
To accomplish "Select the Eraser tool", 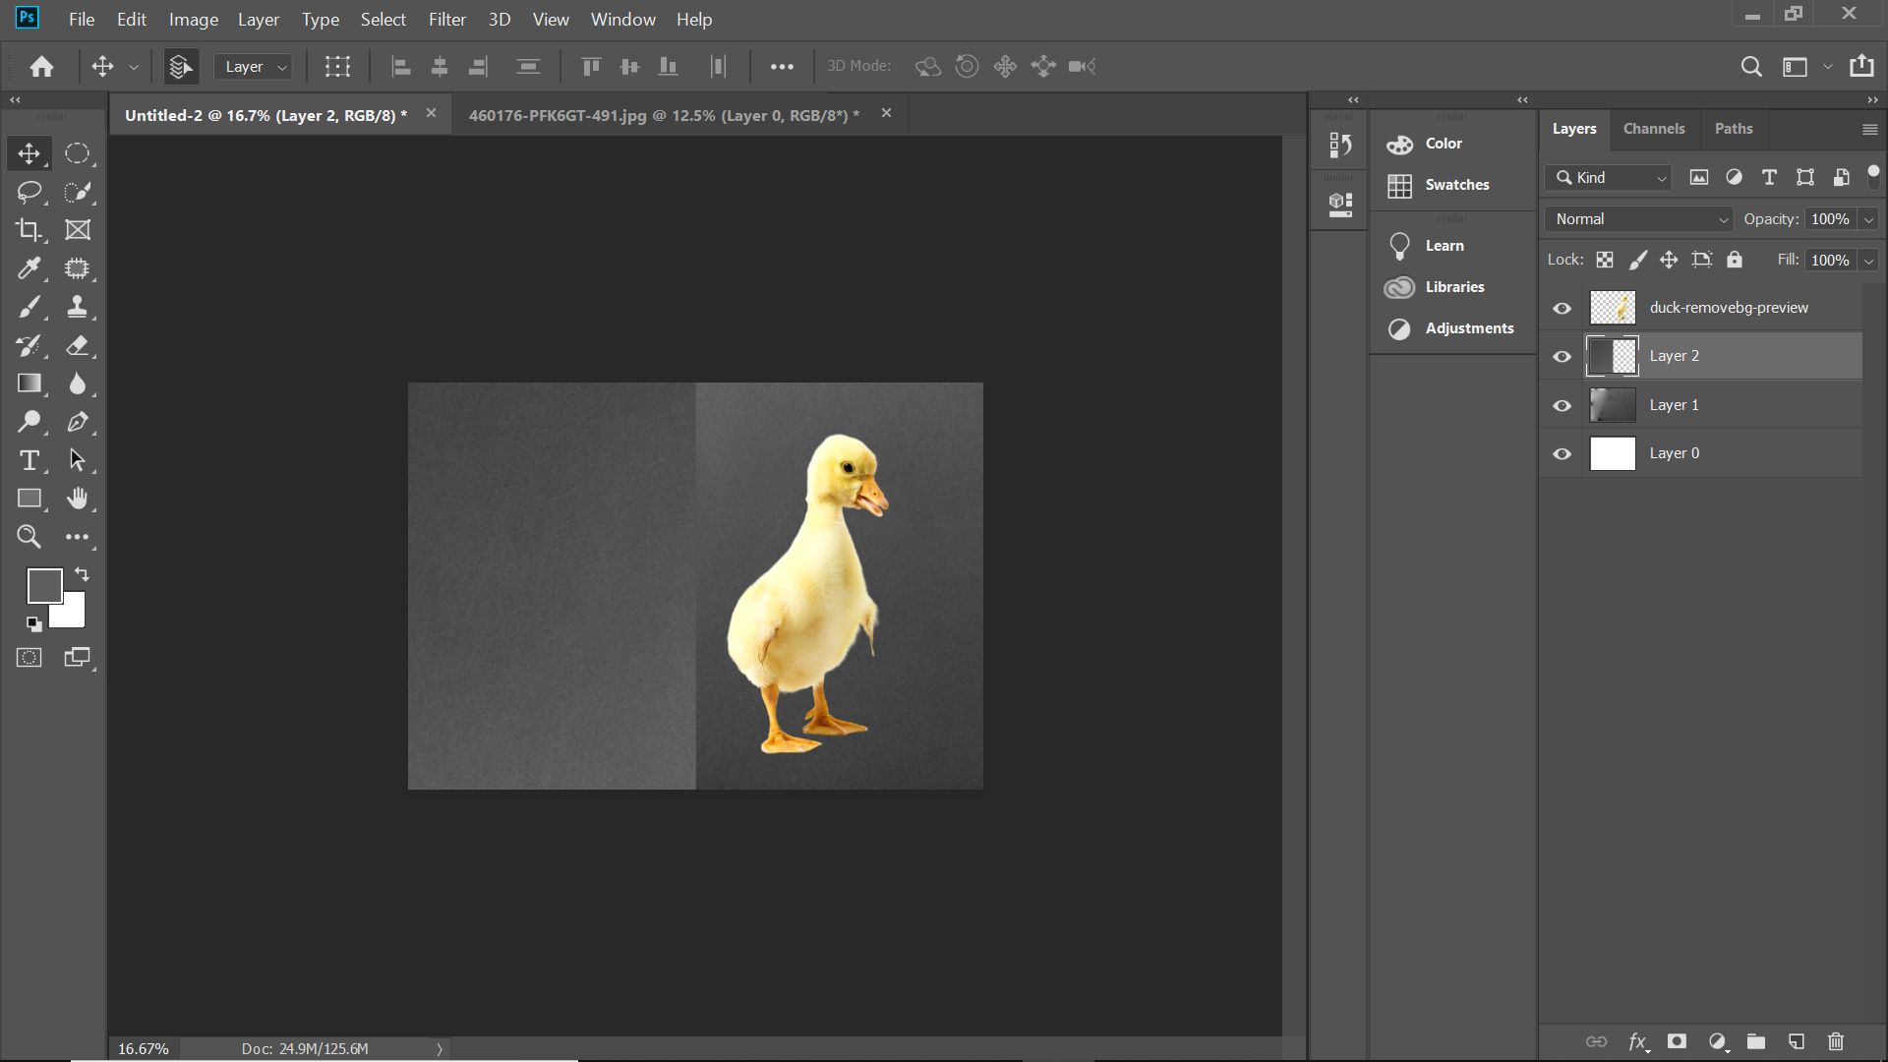I will pyautogui.click(x=77, y=345).
